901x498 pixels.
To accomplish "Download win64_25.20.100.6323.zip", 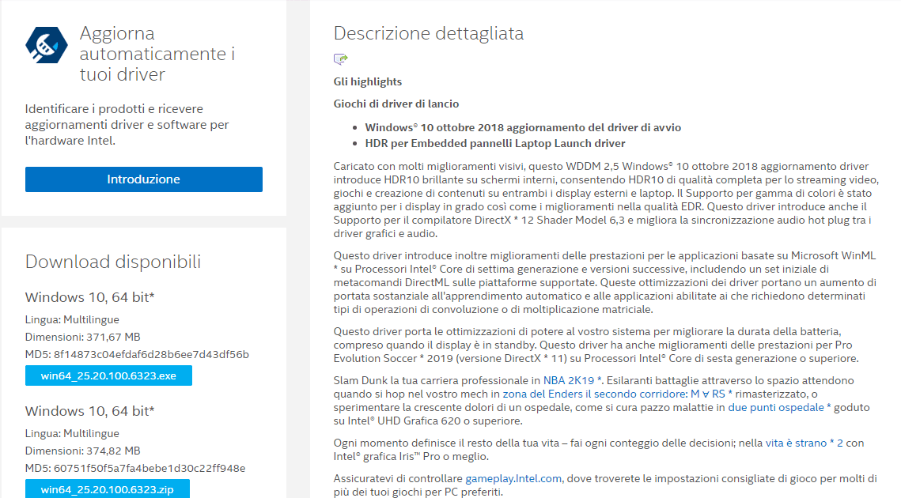I will coord(107,489).
